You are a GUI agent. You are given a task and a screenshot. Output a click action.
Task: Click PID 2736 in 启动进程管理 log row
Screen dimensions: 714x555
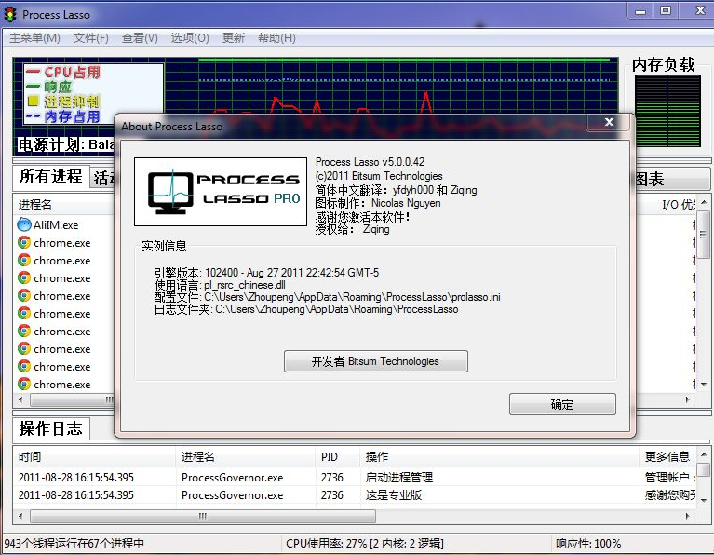332,477
